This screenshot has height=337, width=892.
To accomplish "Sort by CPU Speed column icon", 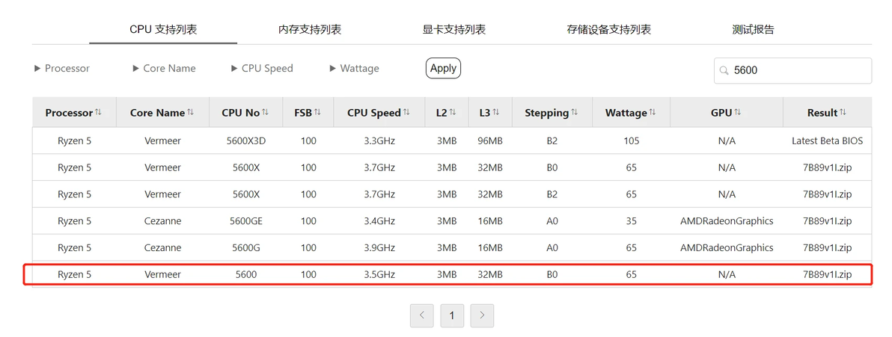I will (x=407, y=113).
